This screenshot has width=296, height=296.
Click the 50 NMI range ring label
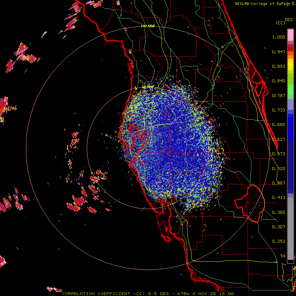pyautogui.click(x=148, y=87)
